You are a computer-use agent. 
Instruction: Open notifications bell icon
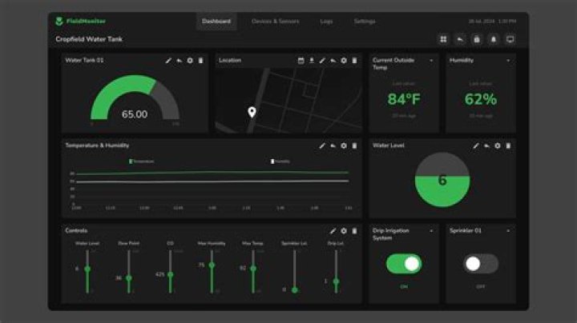[x=494, y=39]
